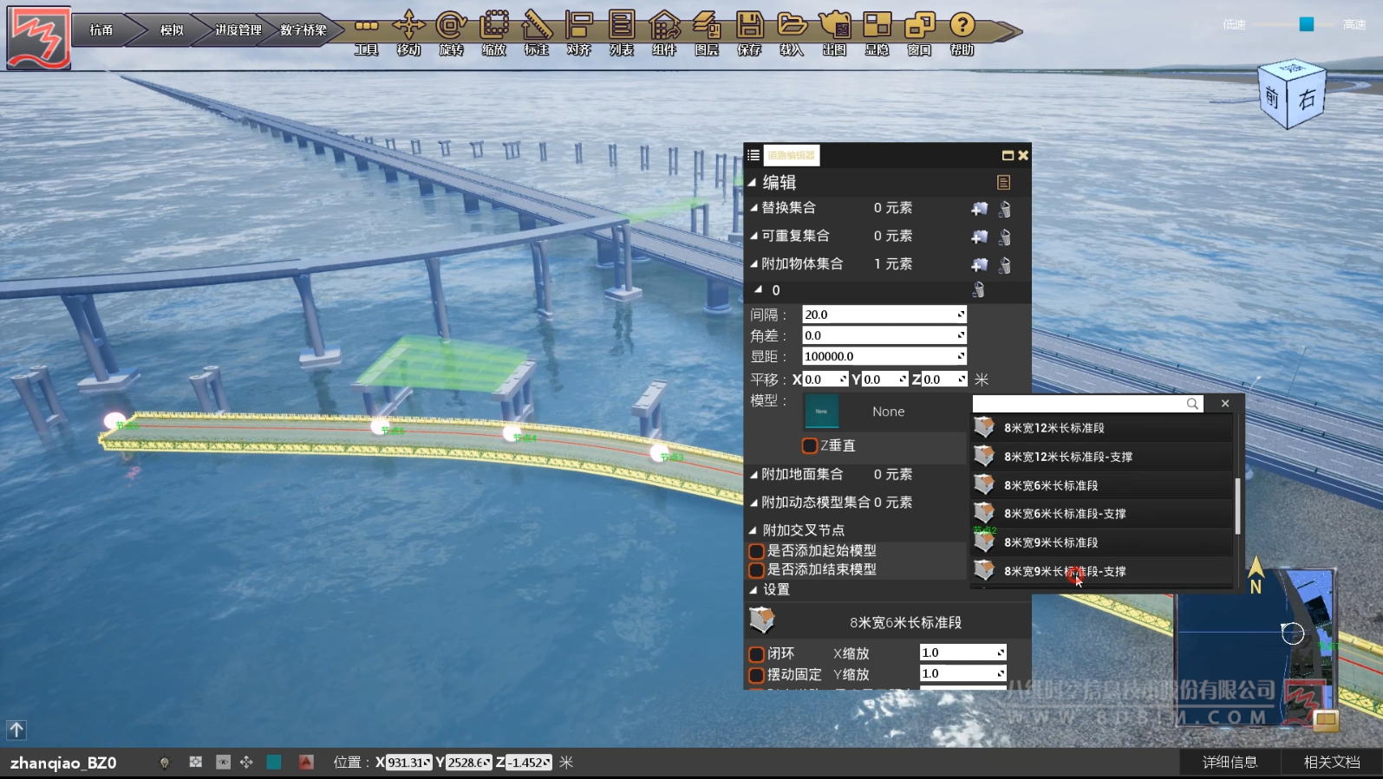The width and height of the screenshot is (1383, 779).
Task: Collapse the 编辑 section
Action: click(x=752, y=182)
